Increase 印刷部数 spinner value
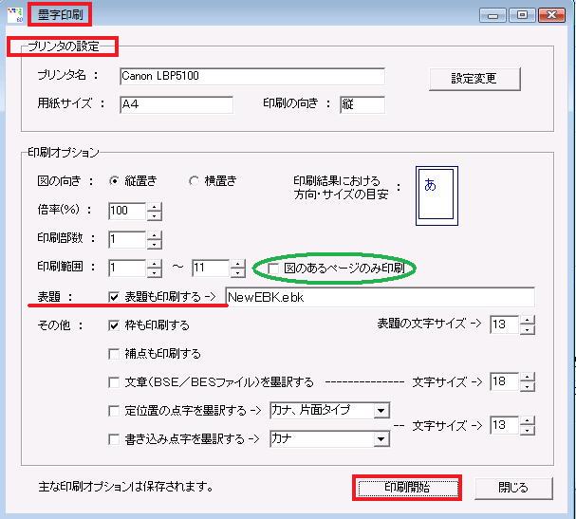Image resolution: width=576 pixels, height=519 pixels. (x=155, y=234)
